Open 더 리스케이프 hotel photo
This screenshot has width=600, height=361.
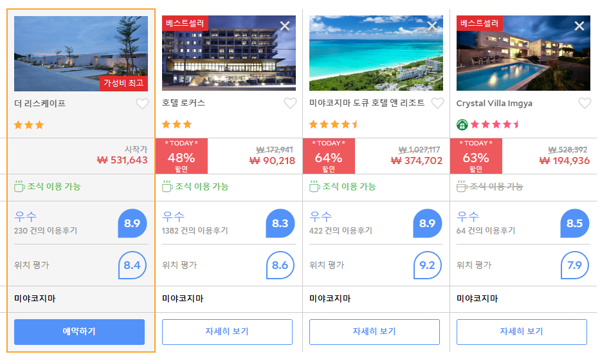click(81, 53)
